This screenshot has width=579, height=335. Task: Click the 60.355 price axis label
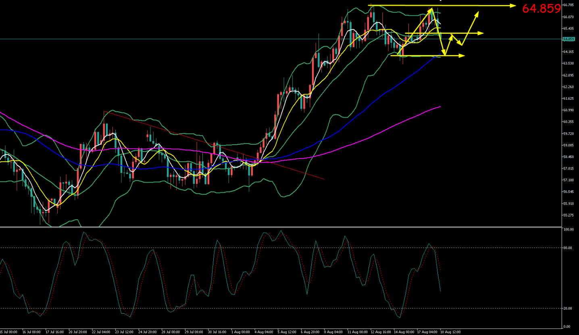[x=569, y=121]
